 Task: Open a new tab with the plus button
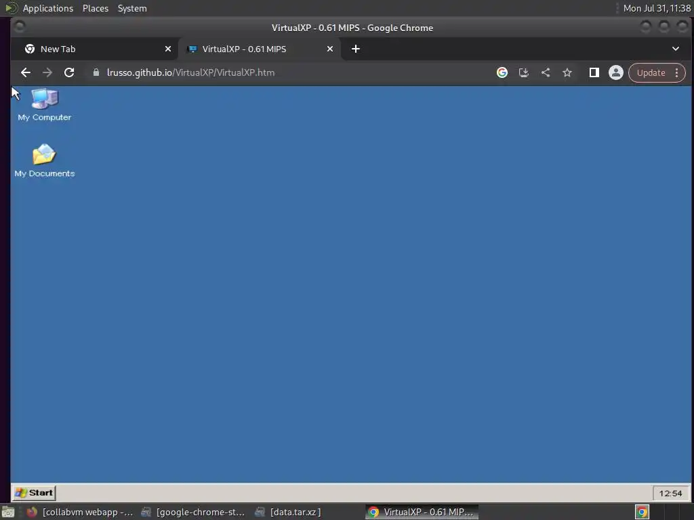tap(355, 49)
